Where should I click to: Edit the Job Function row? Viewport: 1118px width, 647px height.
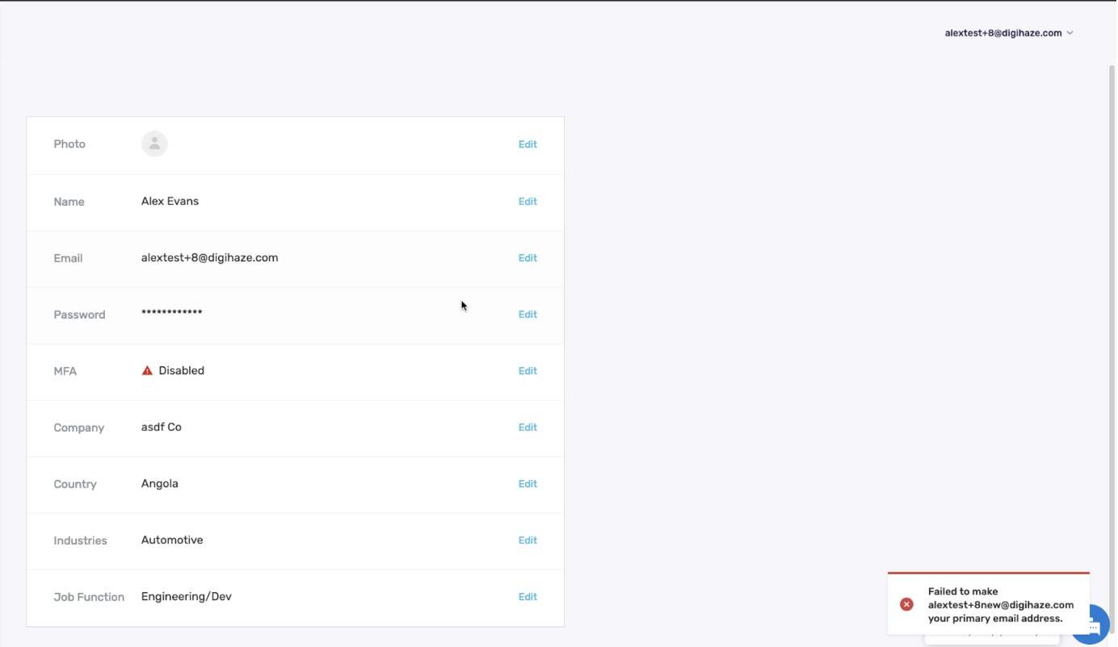click(x=527, y=597)
